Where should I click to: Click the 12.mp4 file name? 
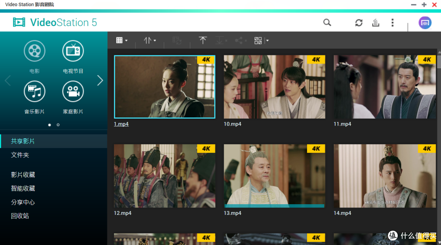click(x=122, y=213)
